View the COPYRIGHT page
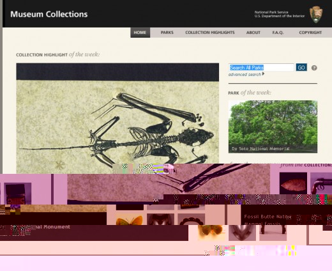This screenshot has height=271, width=332. click(310, 33)
